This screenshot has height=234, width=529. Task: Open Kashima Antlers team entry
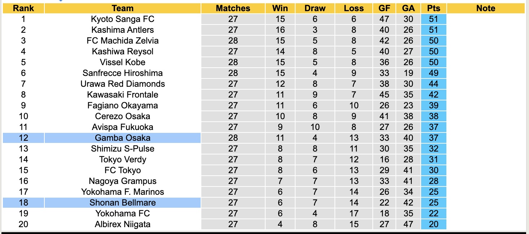point(123,30)
